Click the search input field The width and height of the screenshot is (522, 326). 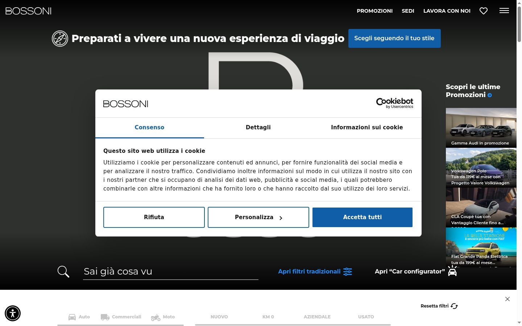(x=171, y=272)
